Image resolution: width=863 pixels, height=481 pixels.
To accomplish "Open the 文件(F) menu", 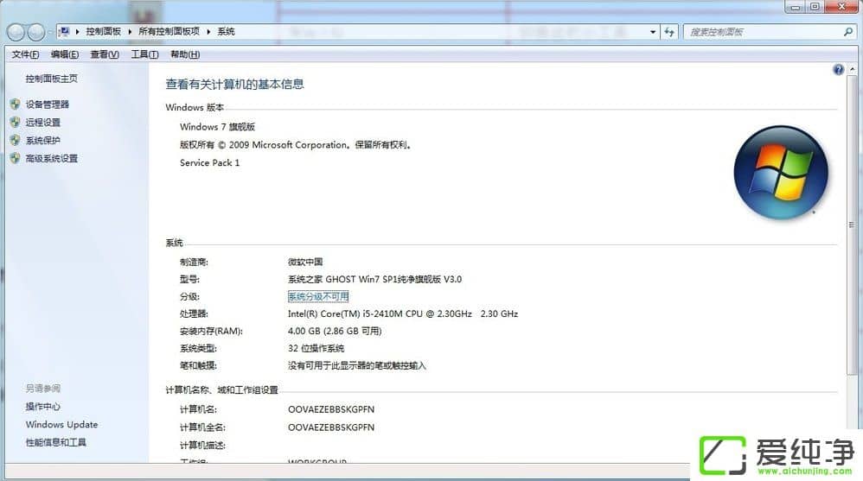I will coord(25,54).
